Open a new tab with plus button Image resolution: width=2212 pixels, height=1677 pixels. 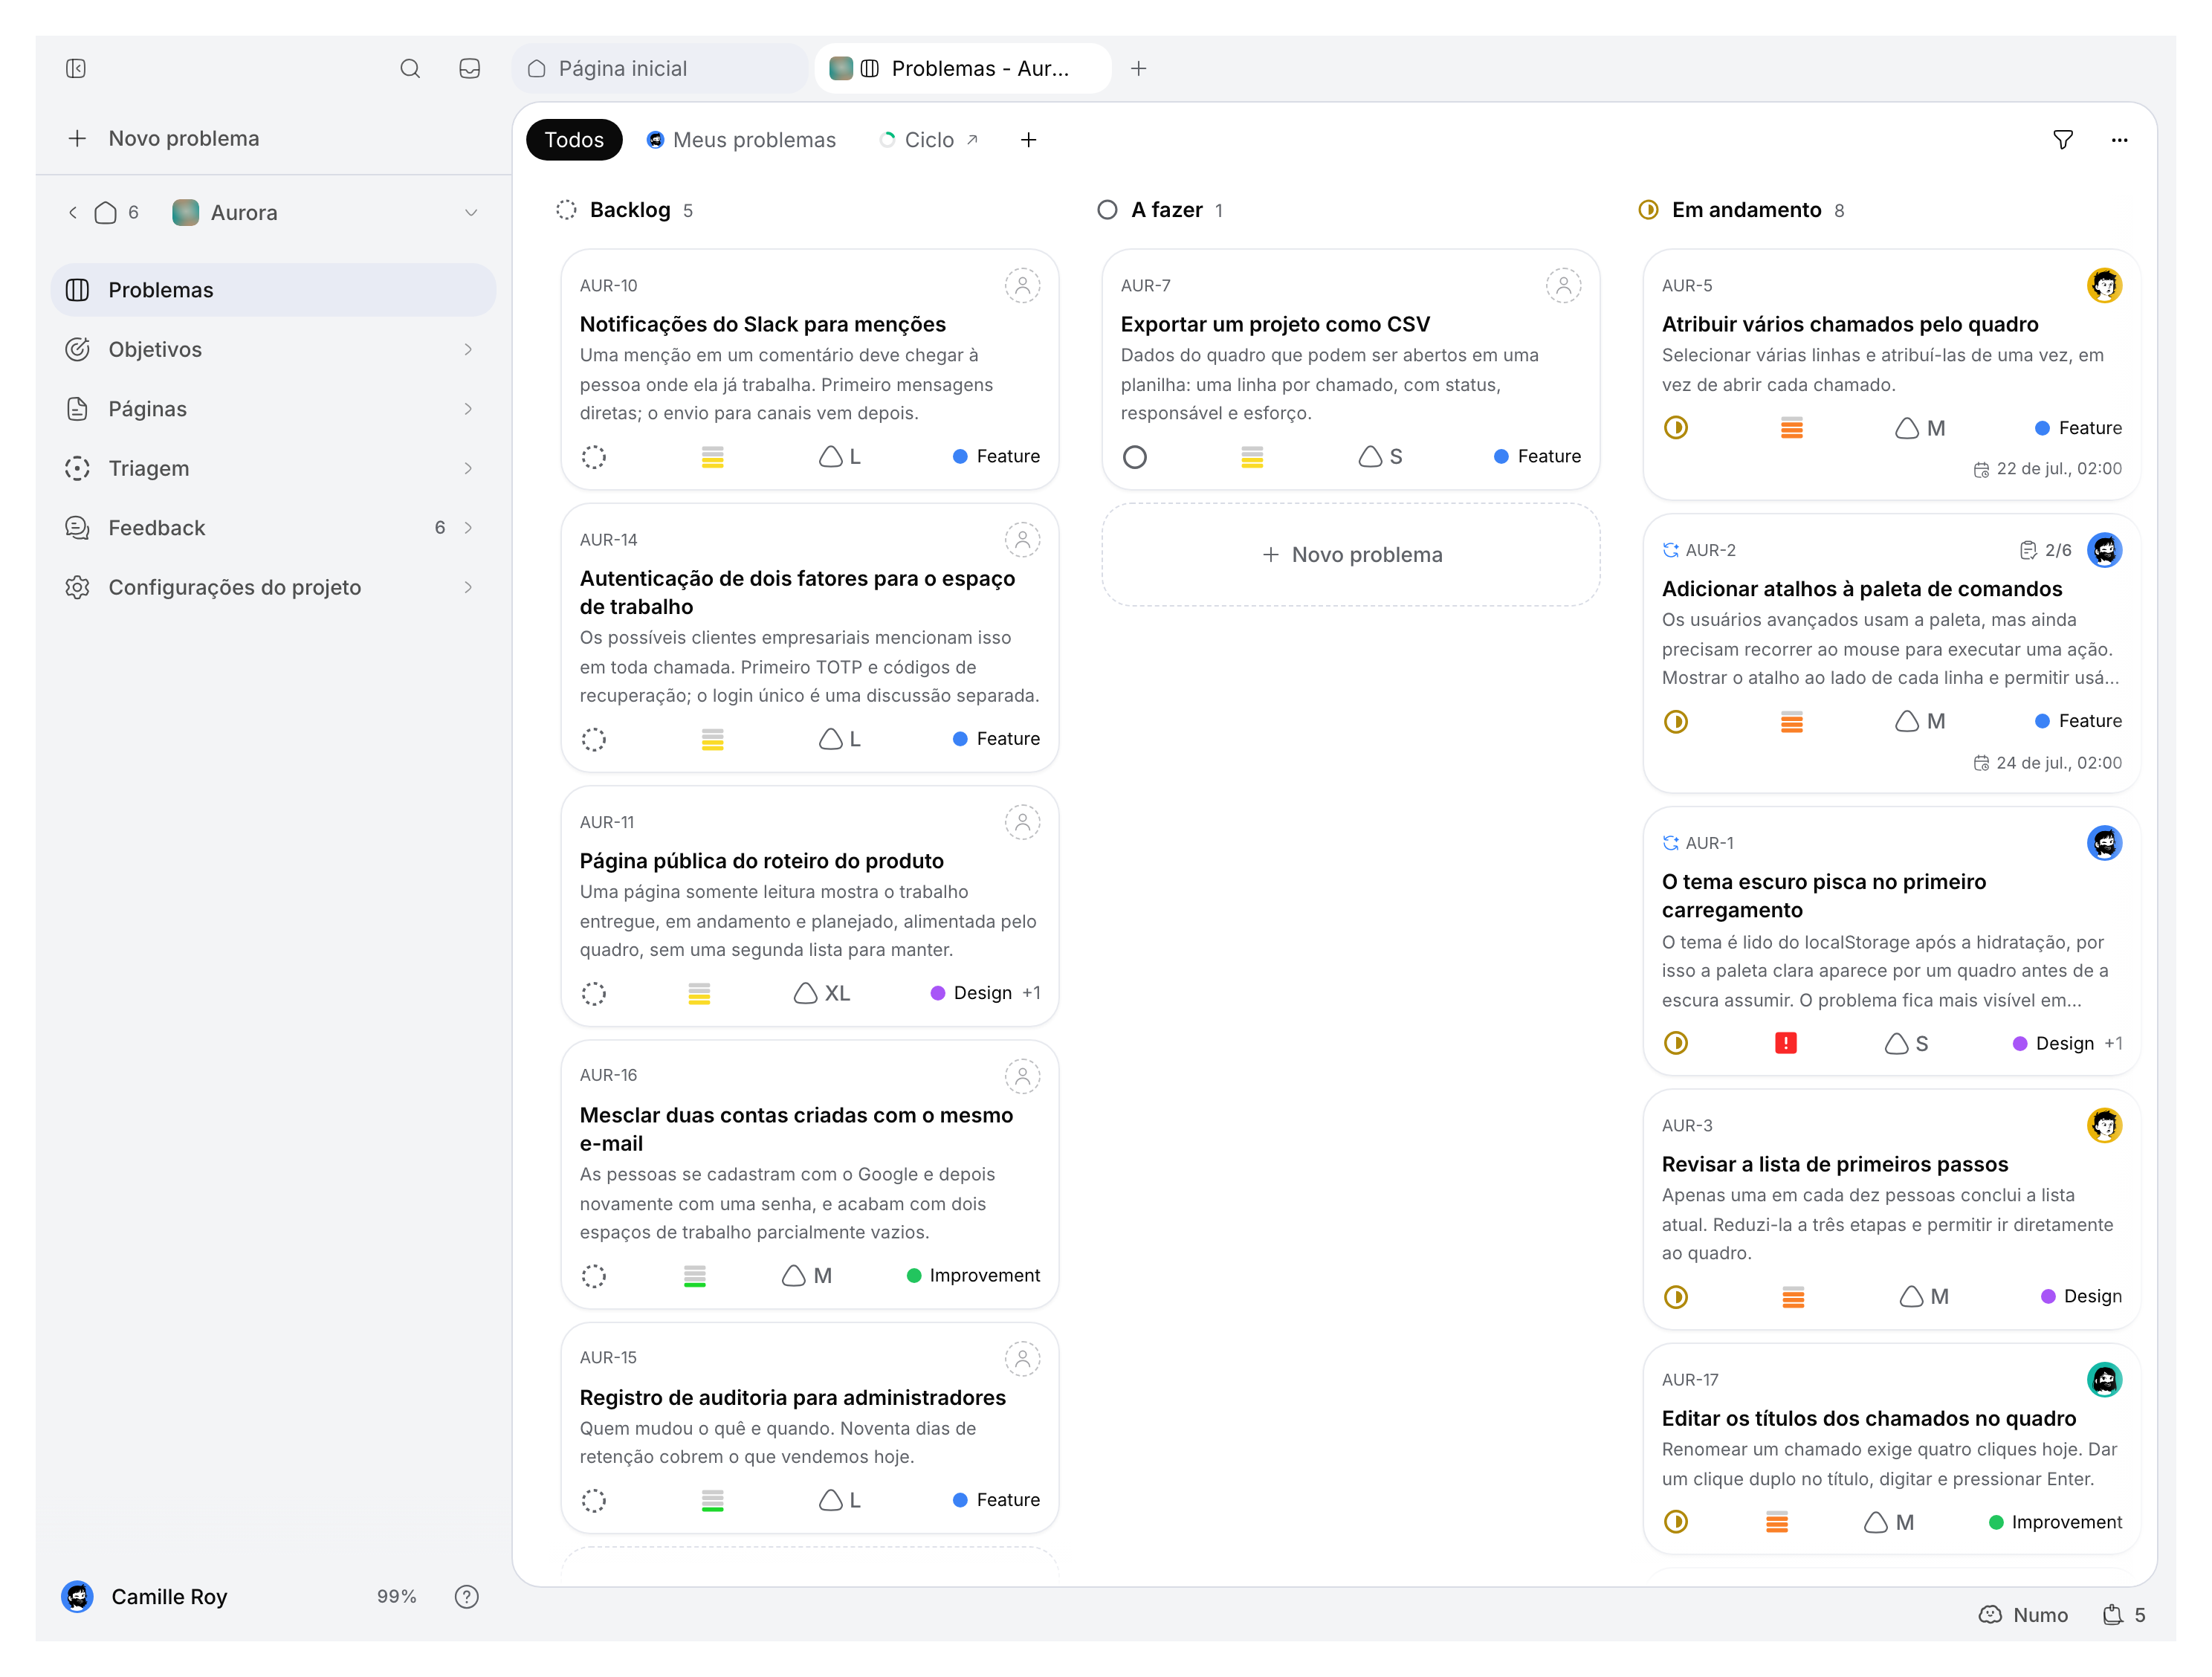tap(1138, 68)
